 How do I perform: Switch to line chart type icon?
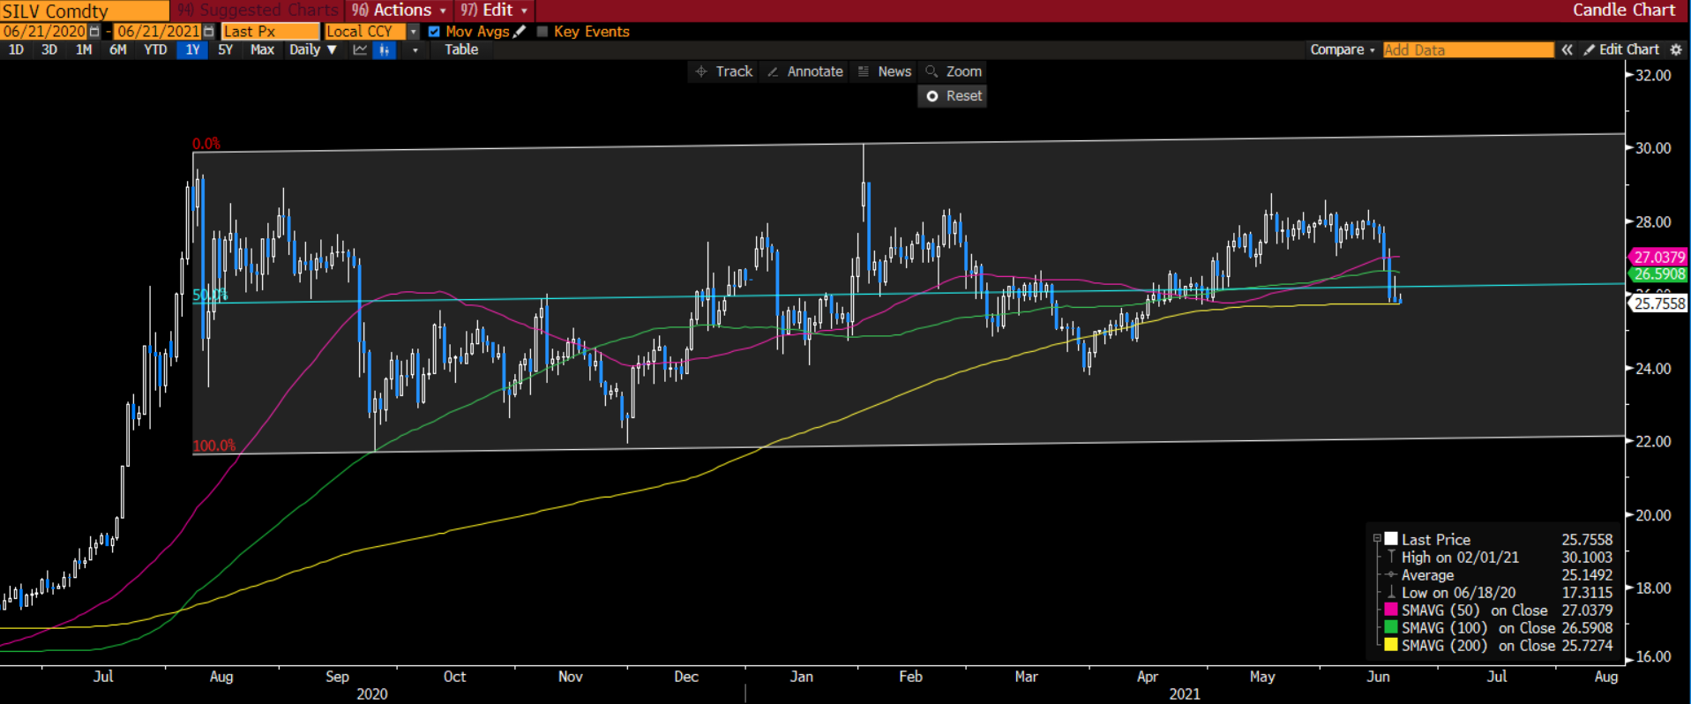click(360, 50)
